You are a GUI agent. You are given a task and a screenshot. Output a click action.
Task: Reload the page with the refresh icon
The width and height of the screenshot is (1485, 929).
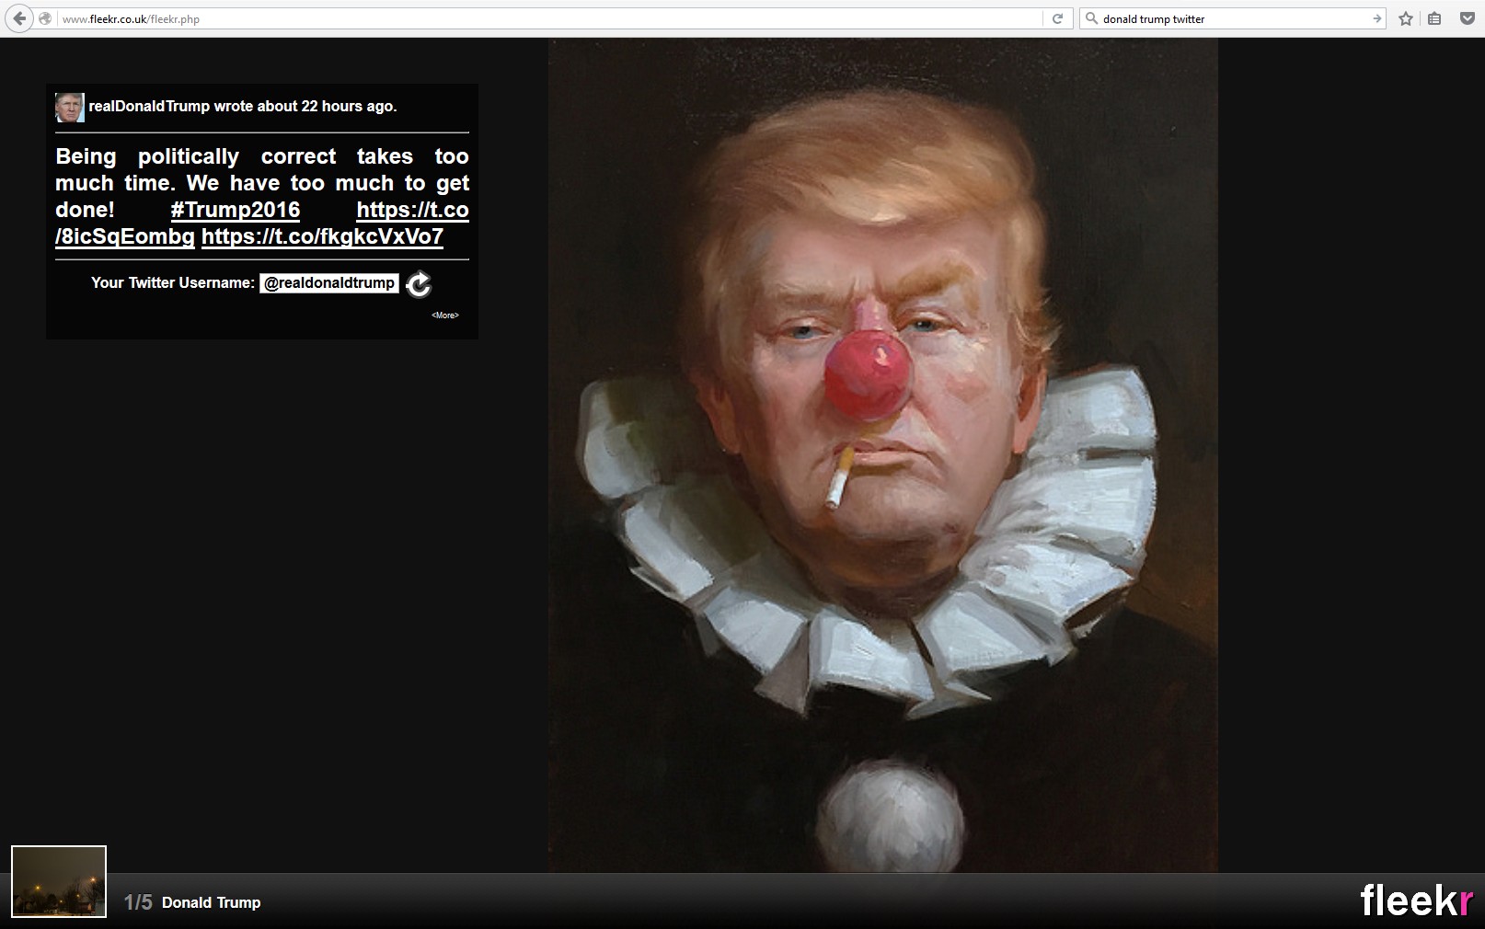(x=1057, y=18)
